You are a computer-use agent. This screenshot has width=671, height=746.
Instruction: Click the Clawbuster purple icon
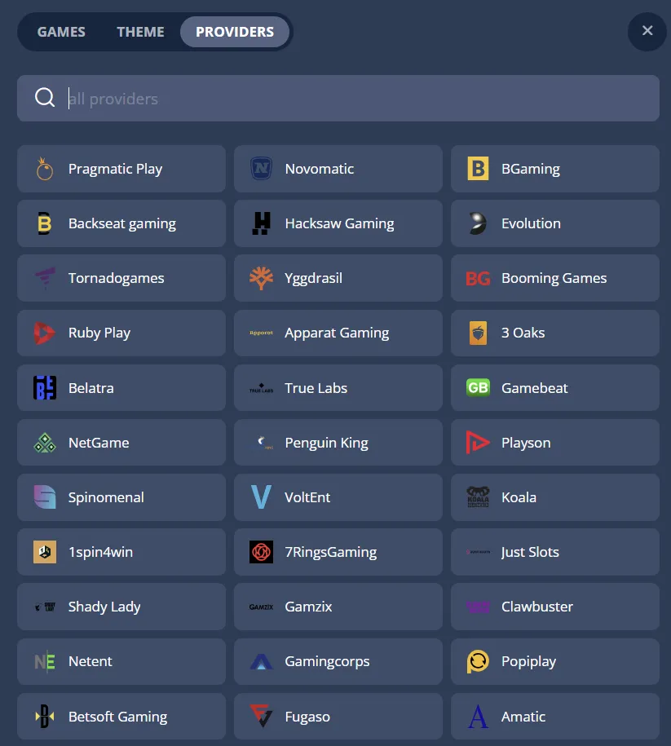tap(478, 607)
